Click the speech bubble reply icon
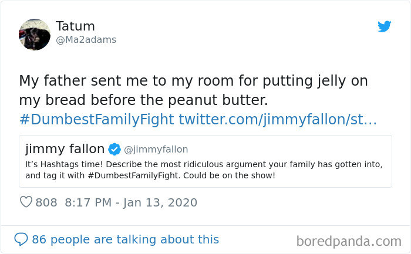Image resolution: width=411 pixels, height=254 pixels. tap(21, 239)
